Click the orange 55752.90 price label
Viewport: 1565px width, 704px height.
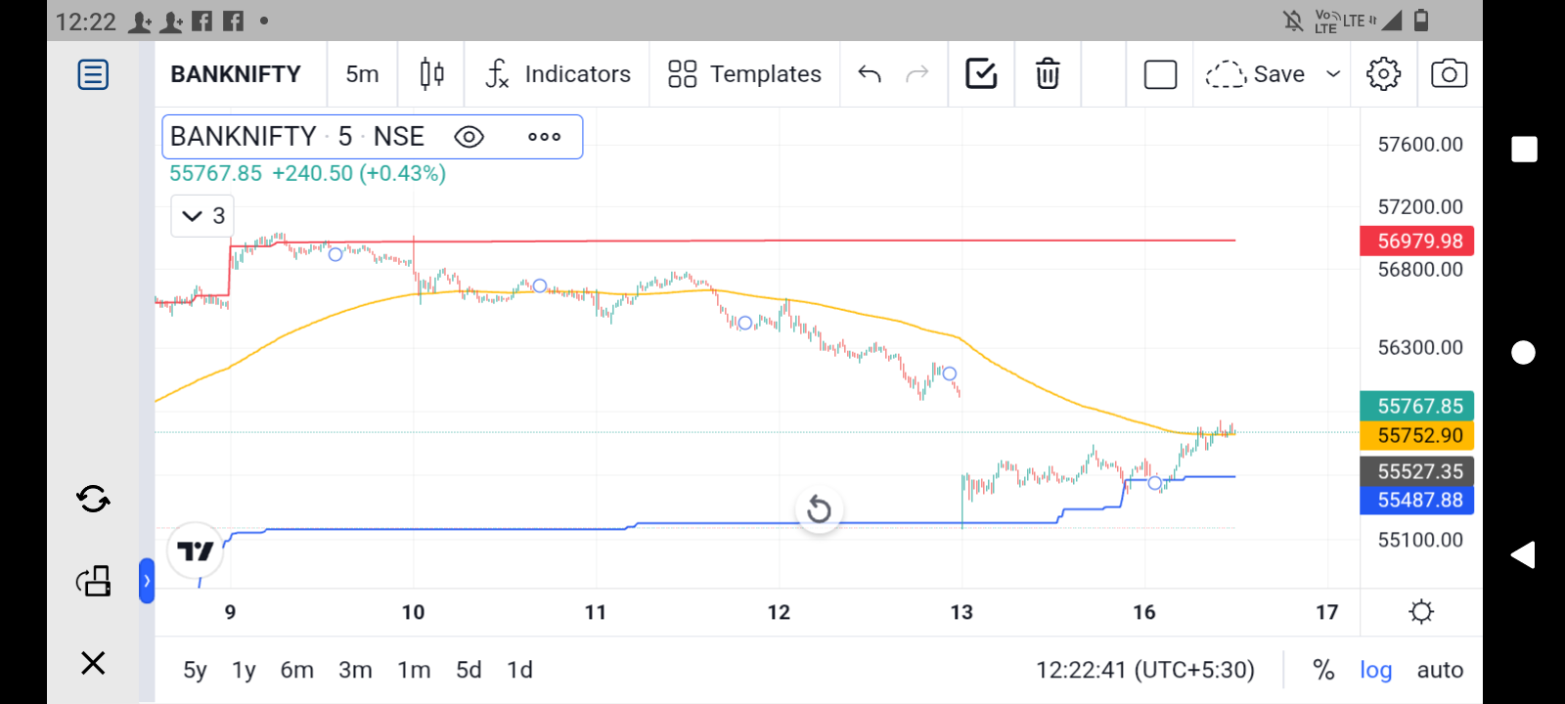click(1417, 435)
